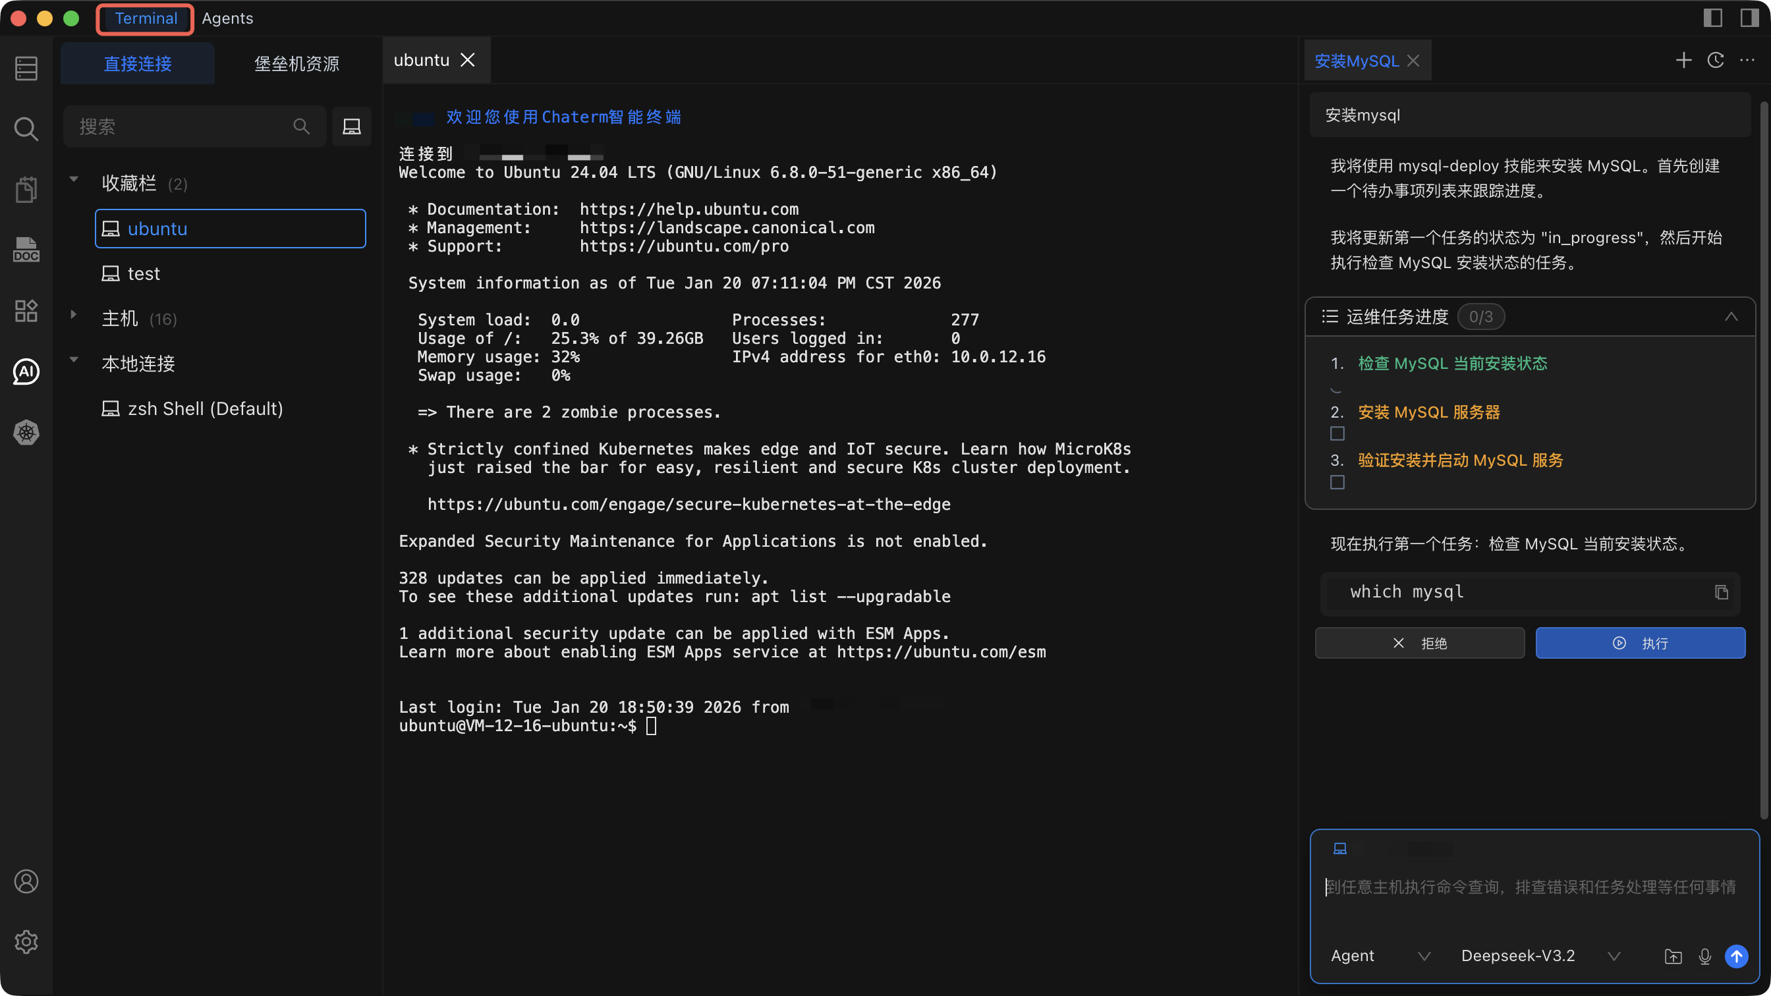Expand the 主机 (16) tree group
Screen dimensions: 1771x996
point(74,316)
